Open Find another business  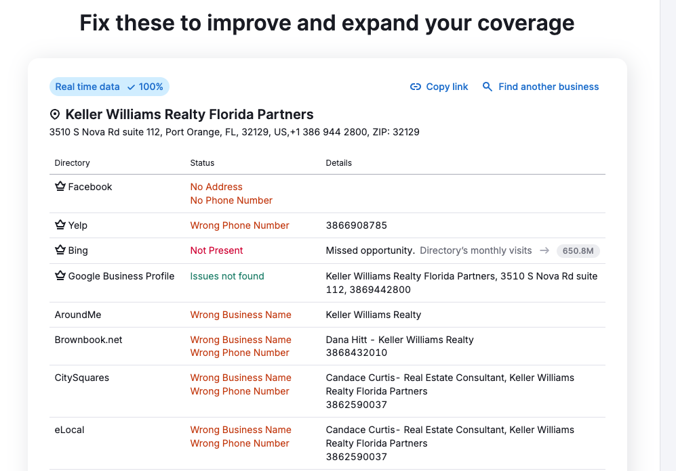pos(548,87)
